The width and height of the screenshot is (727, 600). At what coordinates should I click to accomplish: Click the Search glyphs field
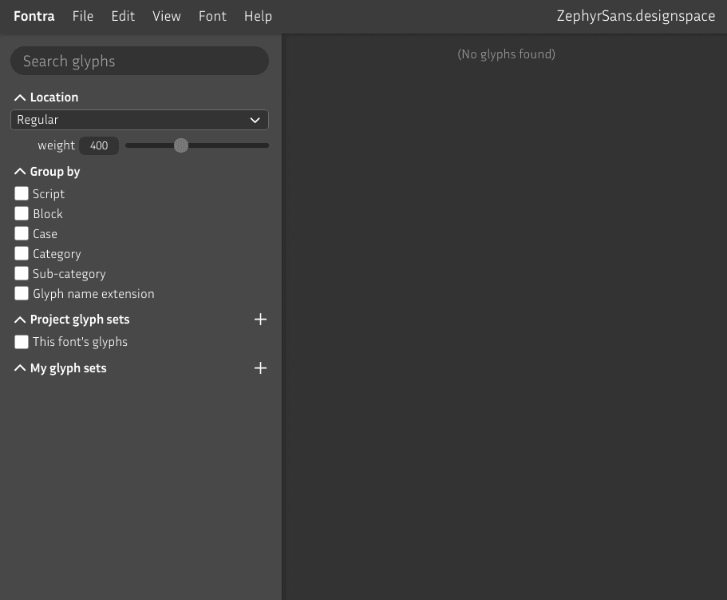click(x=140, y=60)
